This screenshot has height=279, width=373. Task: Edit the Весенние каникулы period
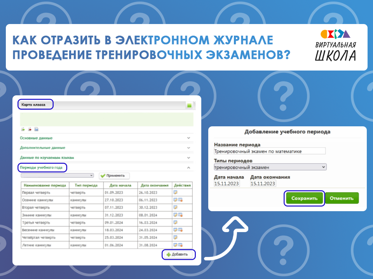tap(175, 230)
